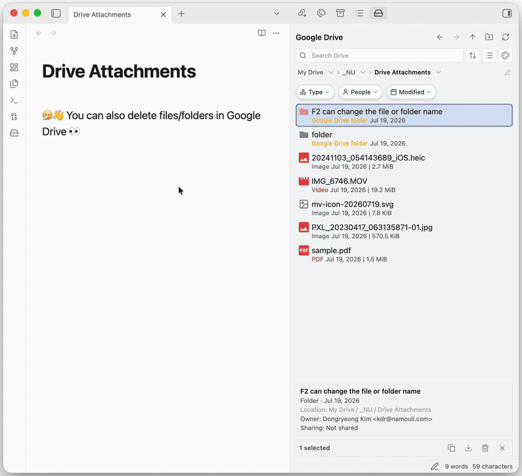Open the People filter dropdown
522x476 pixels.
(360, 92)
